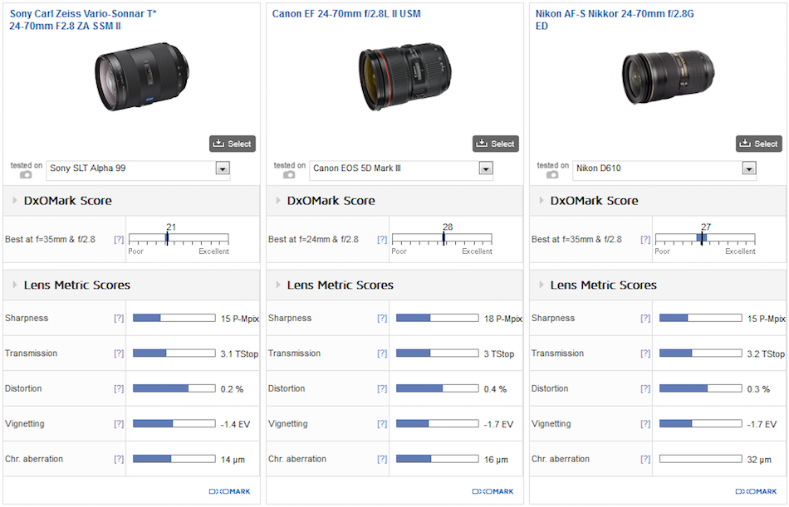789x507 pixels.
Task: Open the help icon beside Nikon Chr. aberration
Action: pyautogui.click(x=645, y=460)
